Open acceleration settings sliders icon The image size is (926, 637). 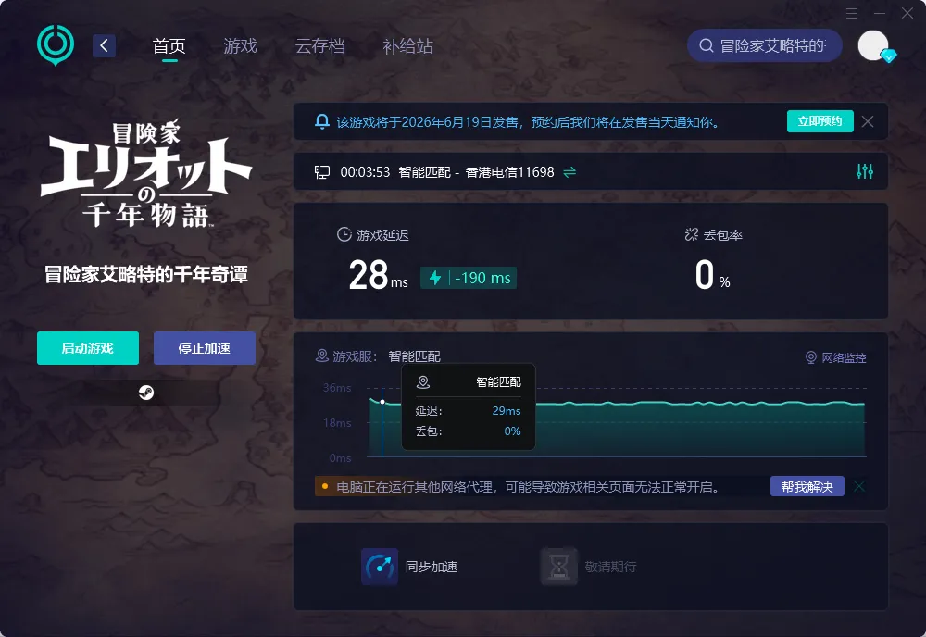(x=865, y=171)
